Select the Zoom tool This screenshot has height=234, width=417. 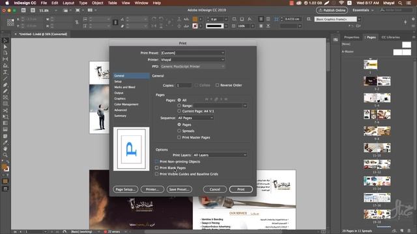point(5,155)
